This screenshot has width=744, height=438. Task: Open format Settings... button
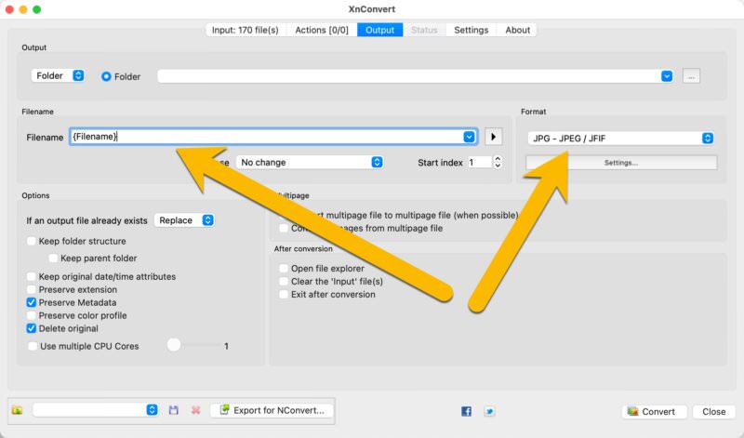click(621, 163)
